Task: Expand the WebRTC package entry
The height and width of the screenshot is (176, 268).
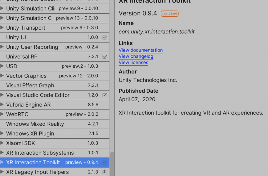Action: pyautogui.click(x=2, y=114)
